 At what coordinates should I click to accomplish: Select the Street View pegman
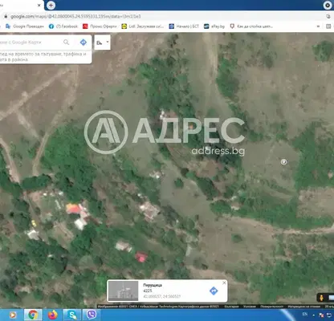[x=321, y=298]
